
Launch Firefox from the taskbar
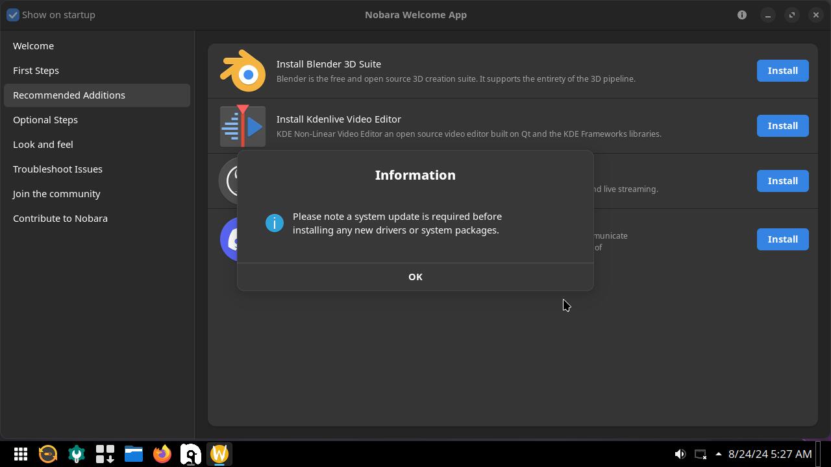pos(162,454)
